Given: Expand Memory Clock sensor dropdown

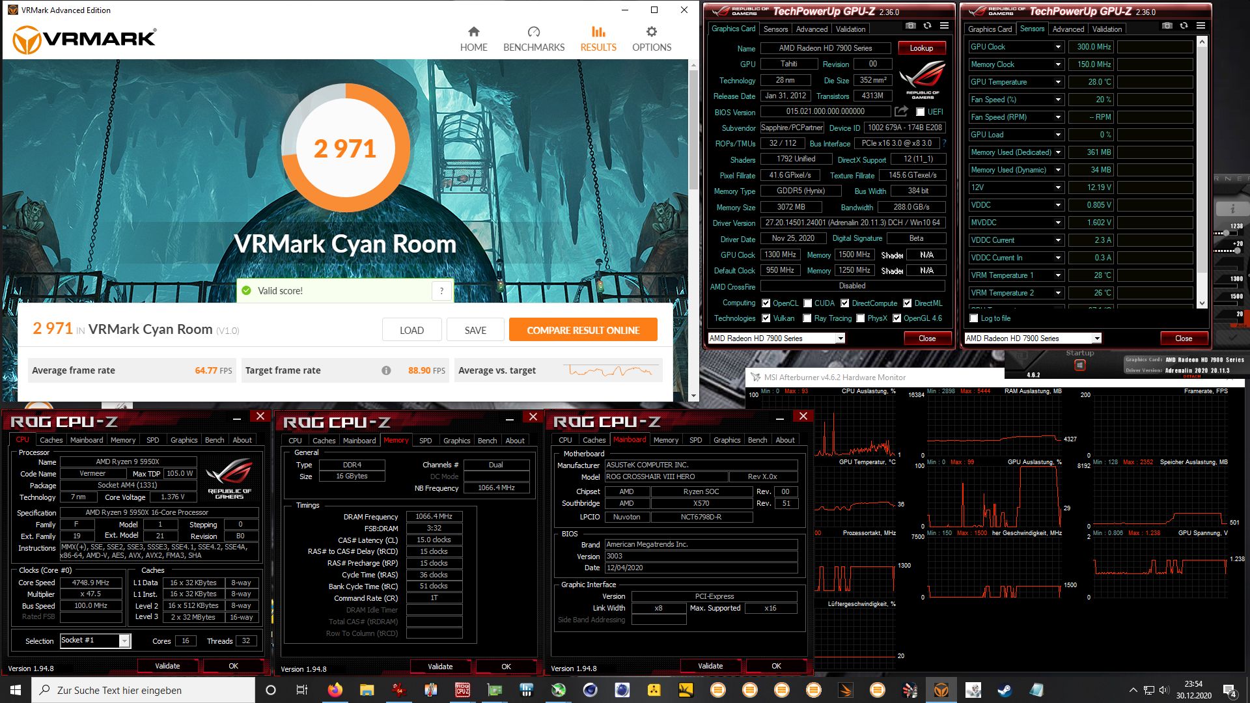Looking at the screenshot, I should 1058,64.
